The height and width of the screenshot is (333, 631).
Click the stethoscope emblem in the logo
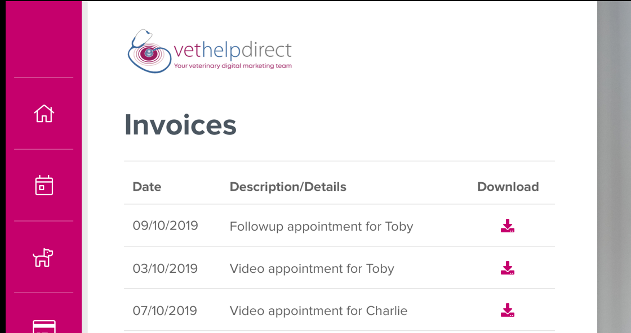point(149,52)
